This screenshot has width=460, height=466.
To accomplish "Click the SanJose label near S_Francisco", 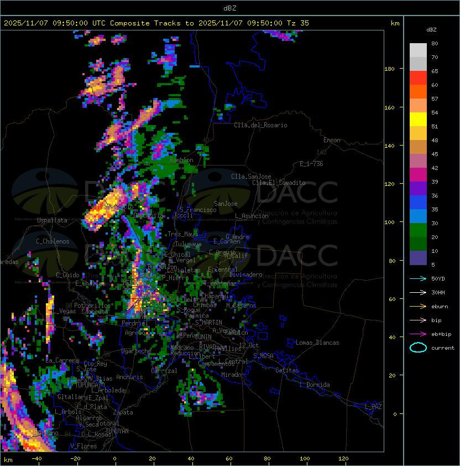I will (x=226, y=204).
